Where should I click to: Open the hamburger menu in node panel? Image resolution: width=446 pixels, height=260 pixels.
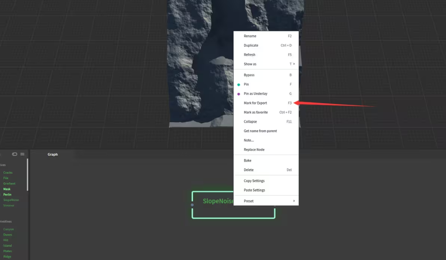23,154
